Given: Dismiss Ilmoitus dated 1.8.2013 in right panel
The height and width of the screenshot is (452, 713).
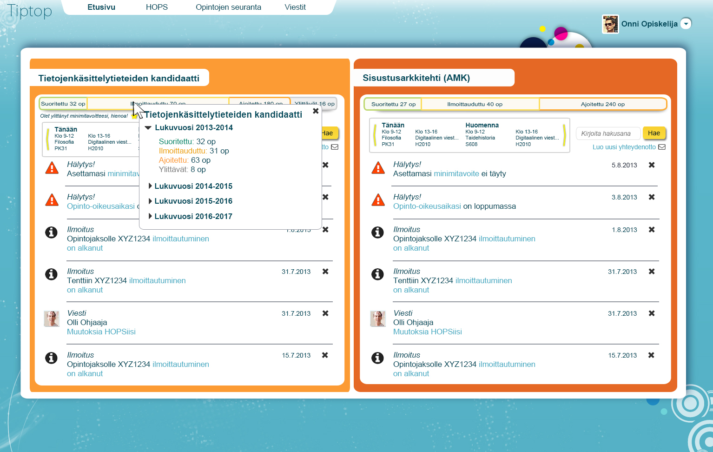Looking at the screenshot, I should click(x=652, y=230).
